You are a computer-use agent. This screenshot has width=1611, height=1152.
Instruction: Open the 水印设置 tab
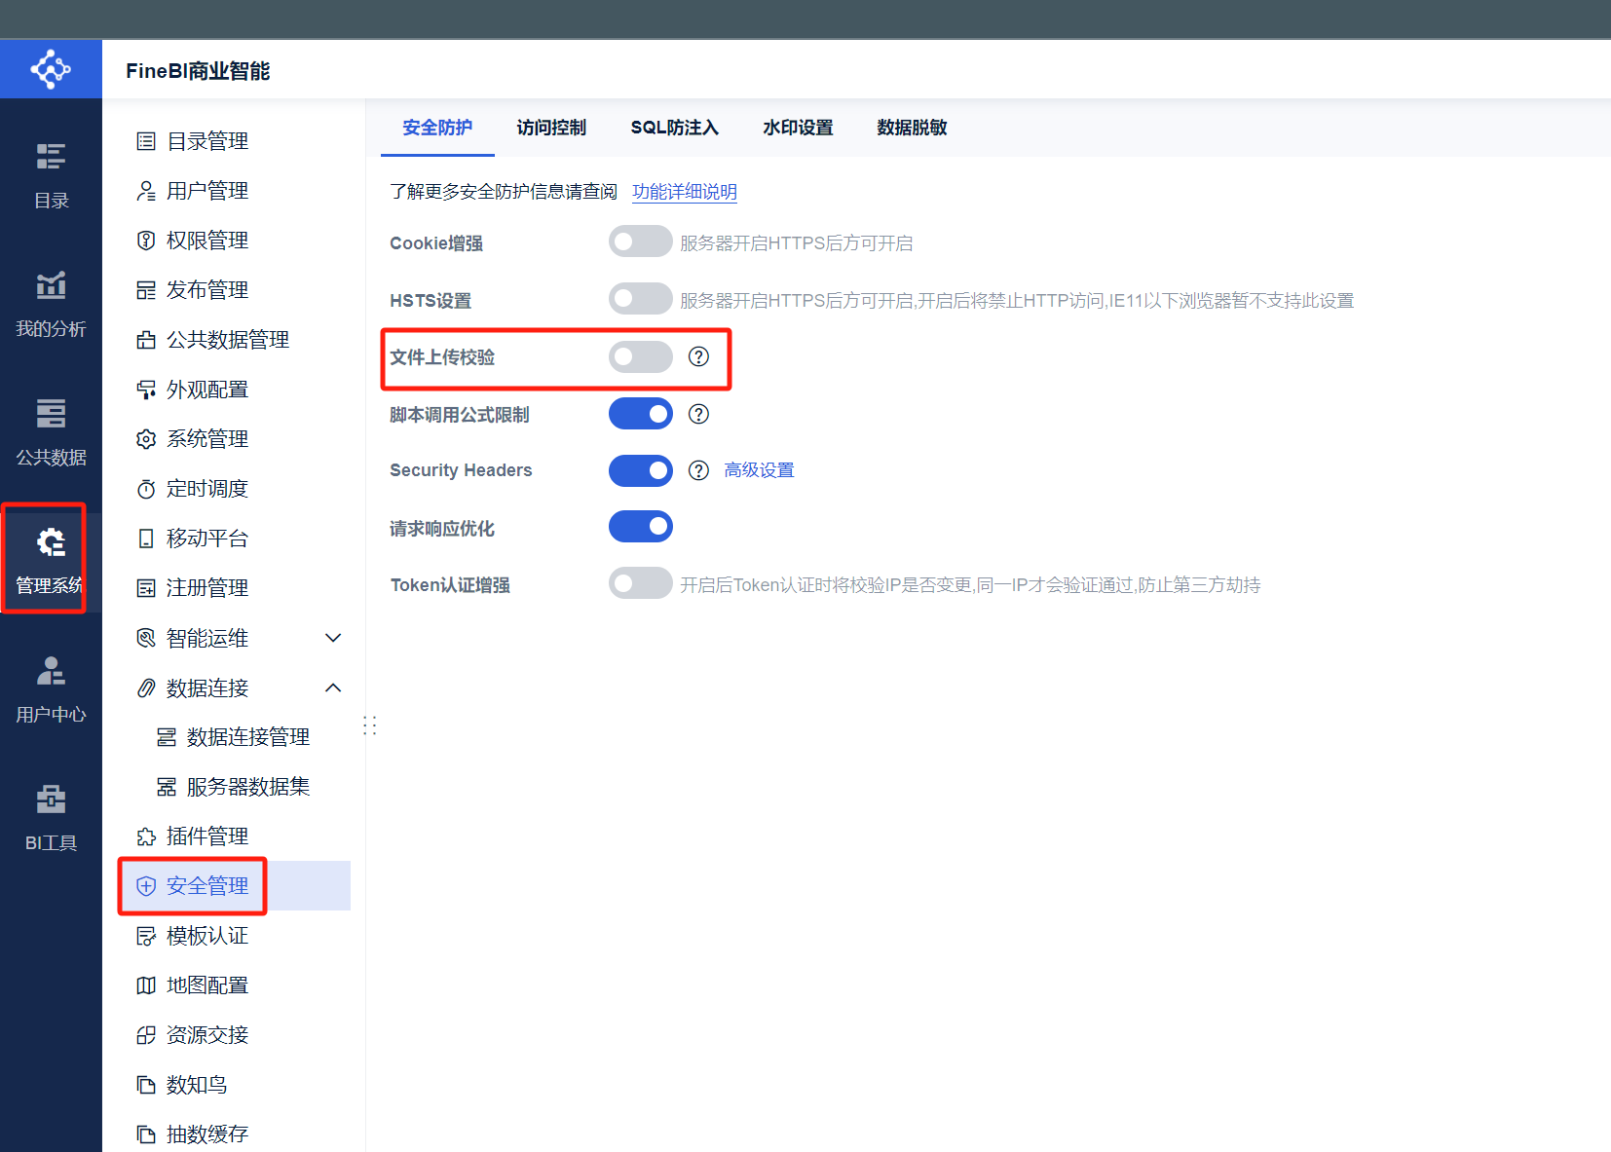(x=798, y=128)
